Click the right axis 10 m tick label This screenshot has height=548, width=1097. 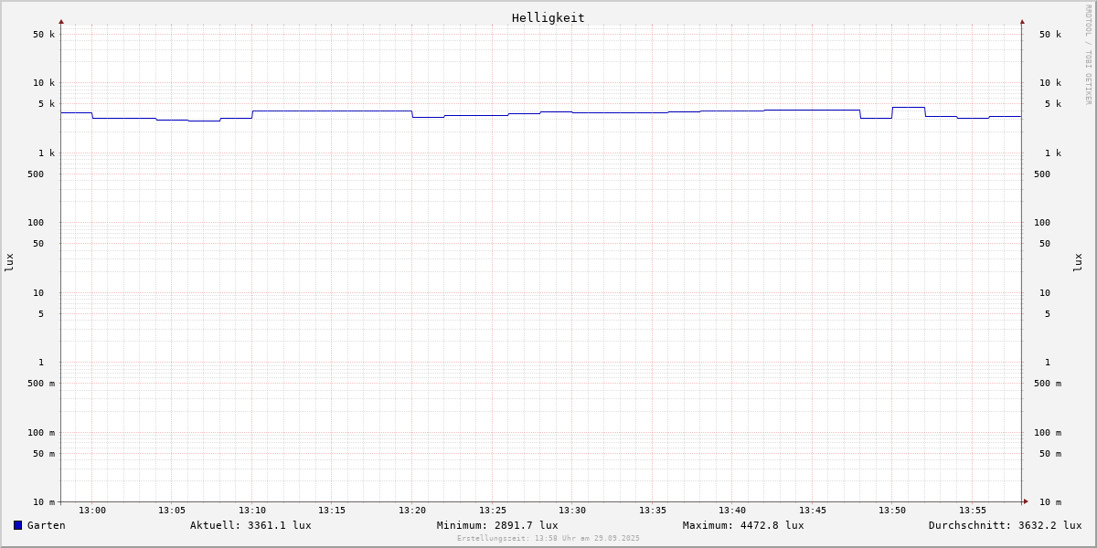[1050, 502]
